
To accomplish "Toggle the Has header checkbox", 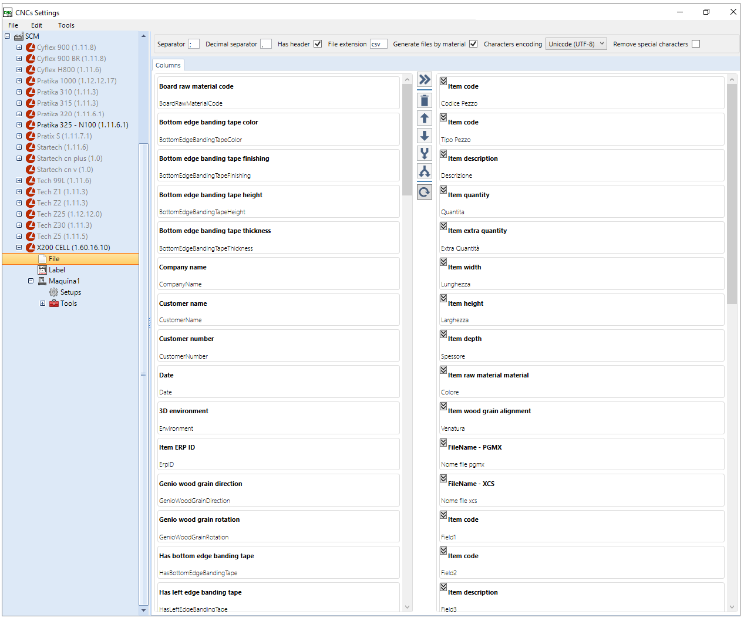I will 318,44.
